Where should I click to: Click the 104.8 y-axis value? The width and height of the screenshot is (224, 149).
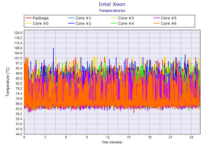(x=18, y=53)
